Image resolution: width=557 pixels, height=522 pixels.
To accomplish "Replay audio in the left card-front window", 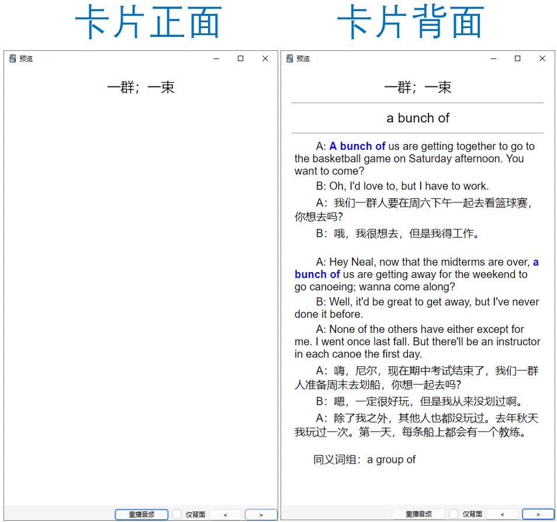I will pos(141,514).
